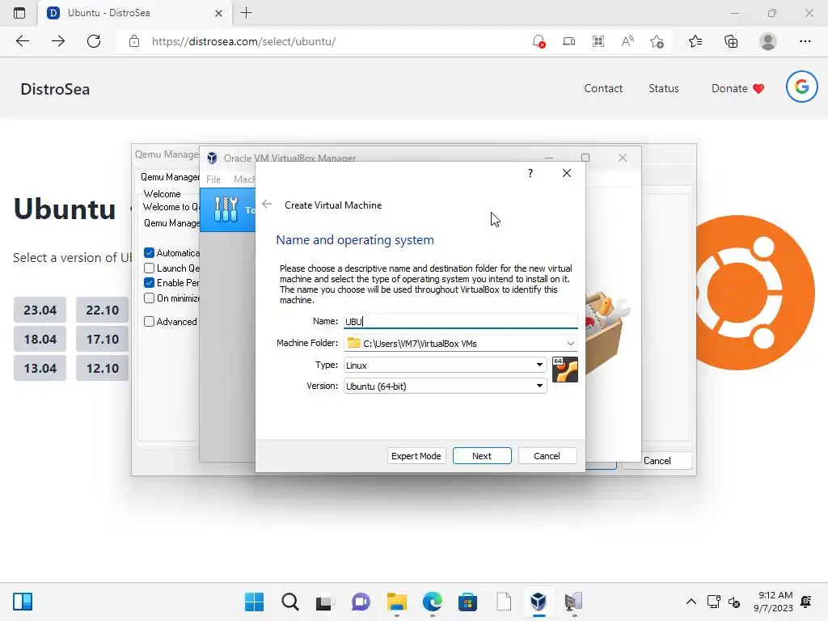Open taskbar Search

click(x=290, y=602)
